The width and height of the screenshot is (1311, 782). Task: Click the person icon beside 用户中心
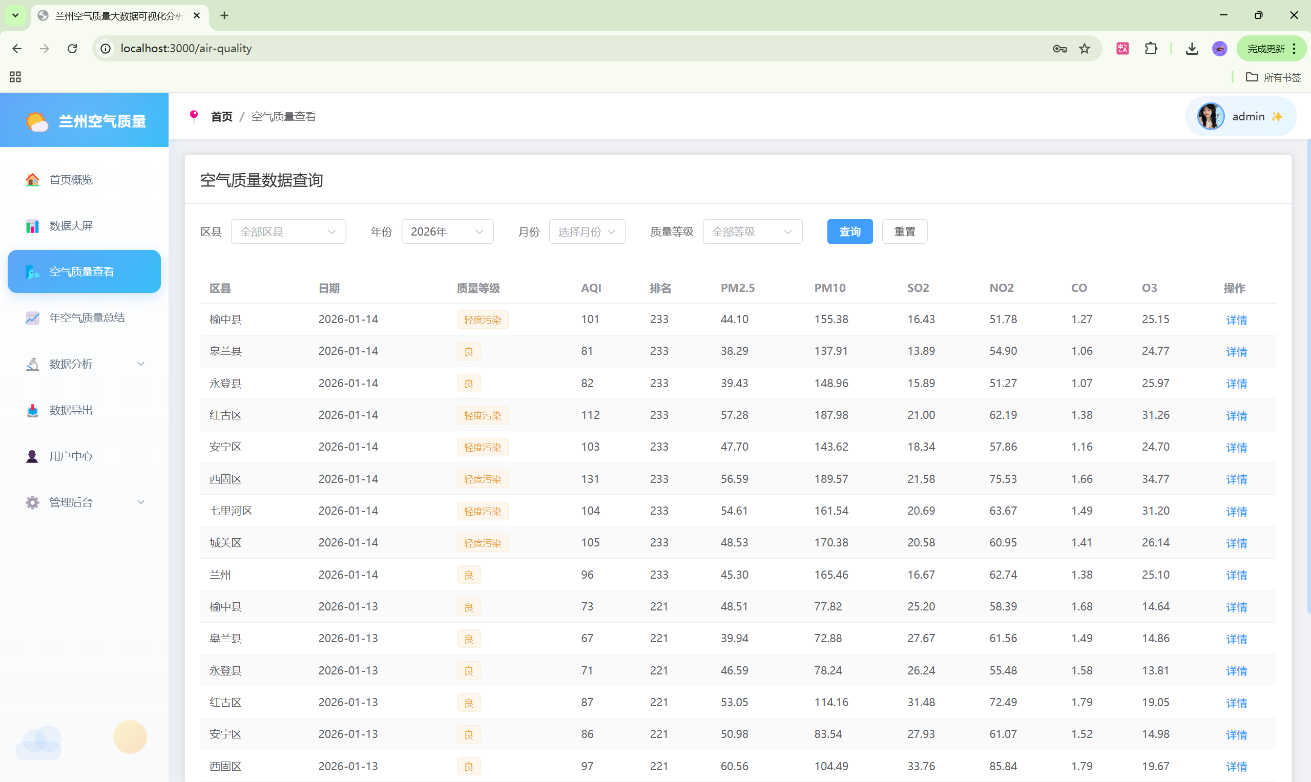pos(33,456)
